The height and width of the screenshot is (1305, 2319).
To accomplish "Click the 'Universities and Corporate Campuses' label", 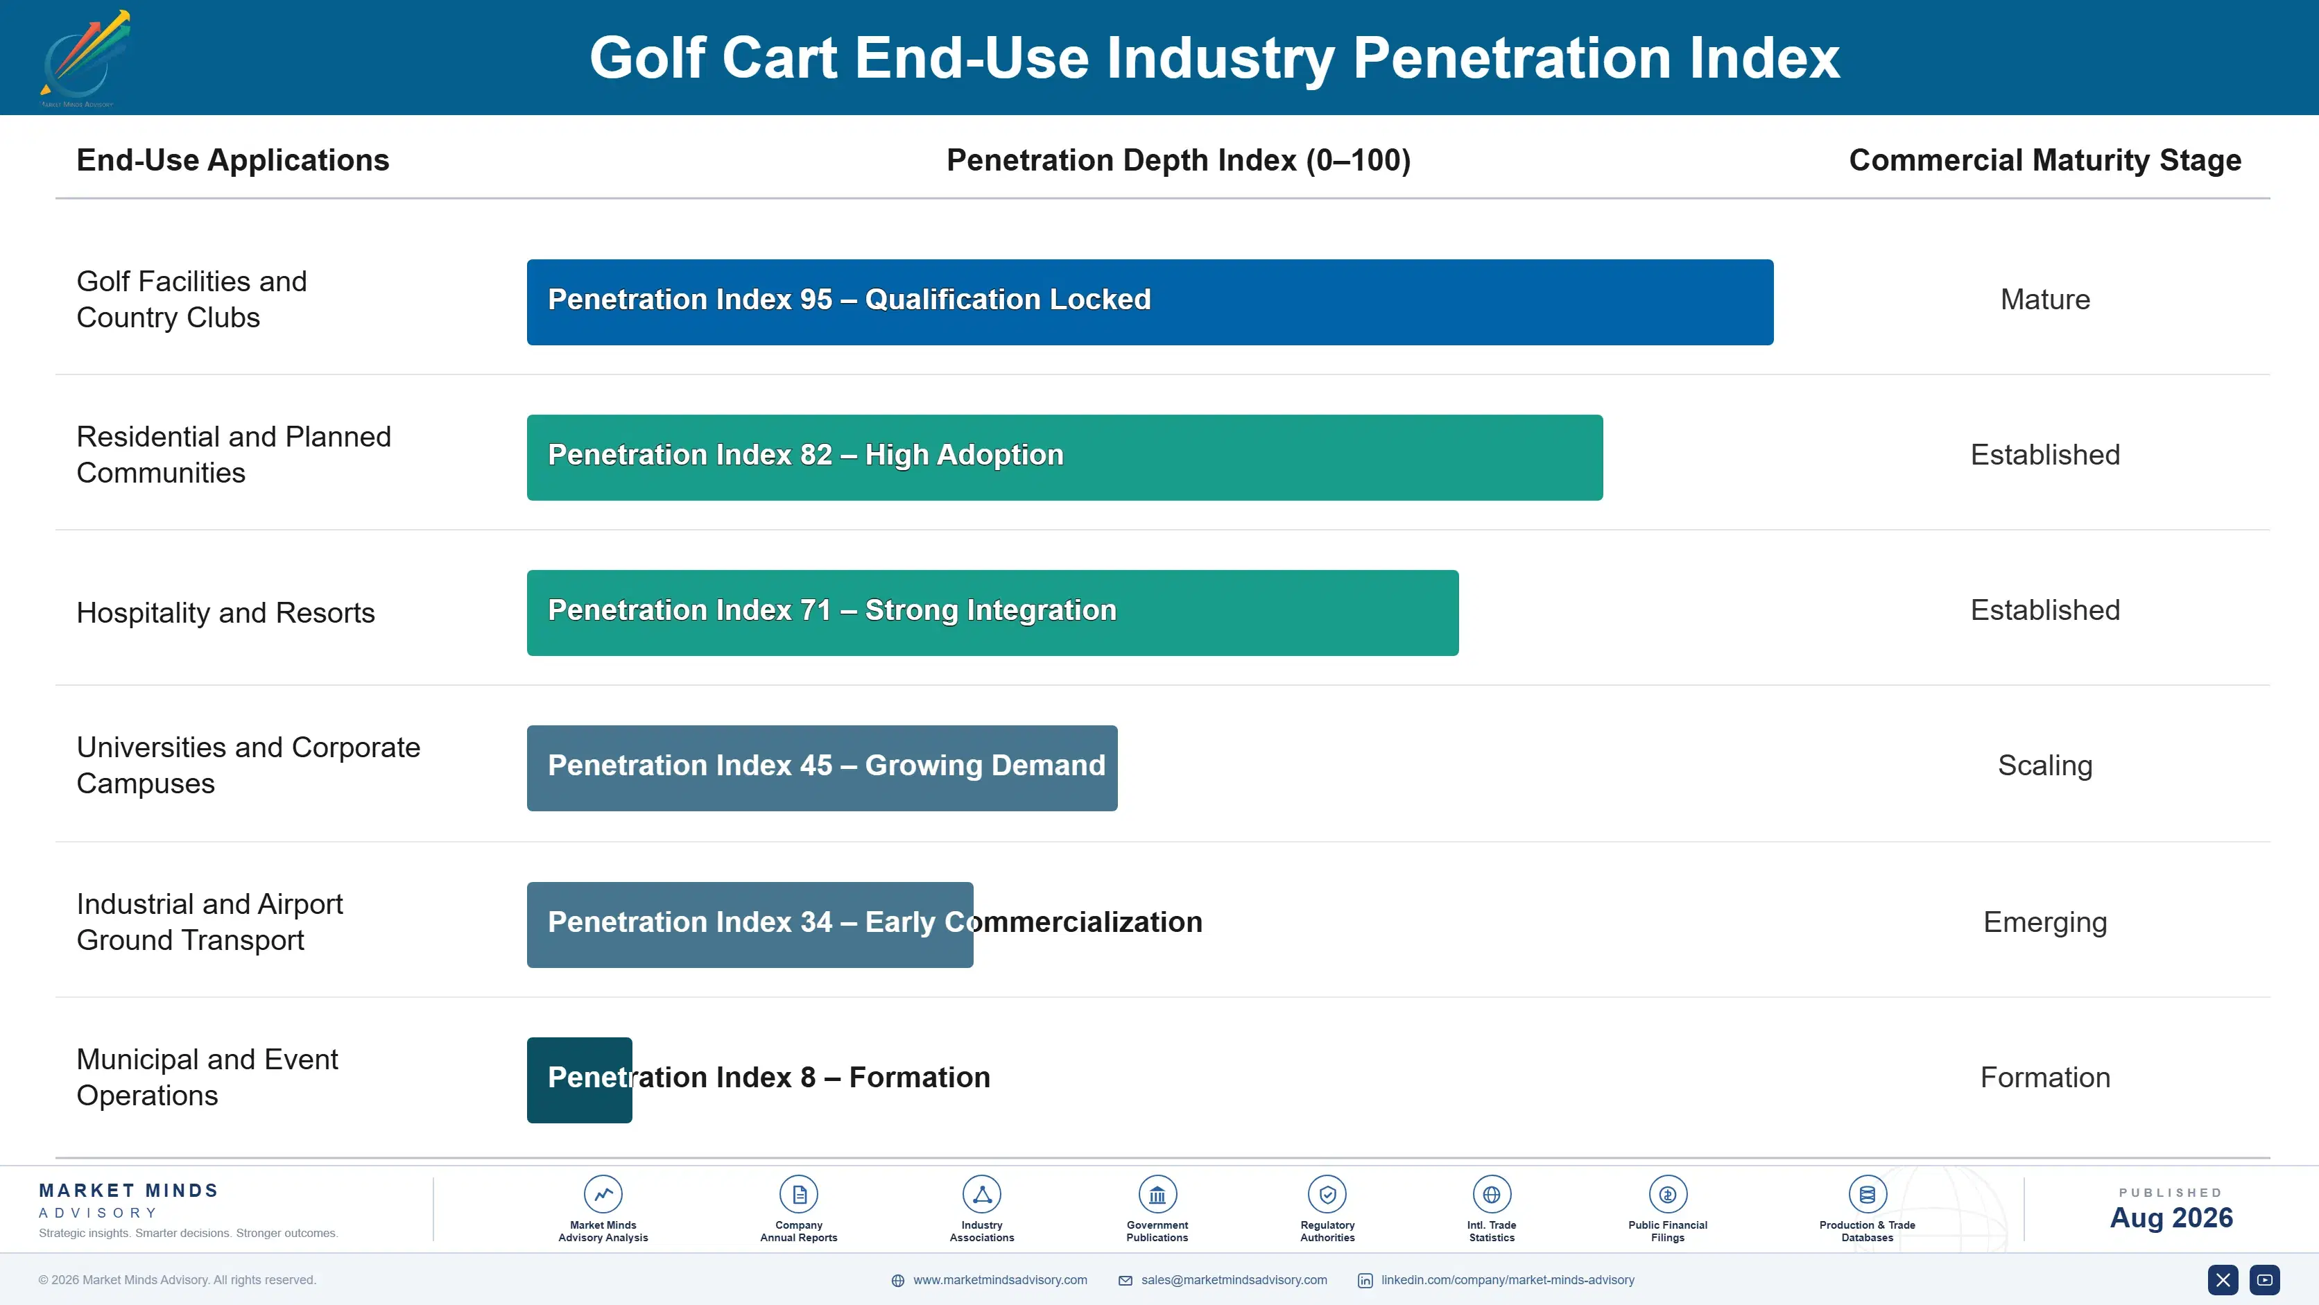I will pos(248,765).
